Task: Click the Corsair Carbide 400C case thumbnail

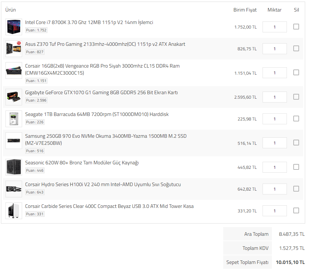Action: [x=14, y=211]
